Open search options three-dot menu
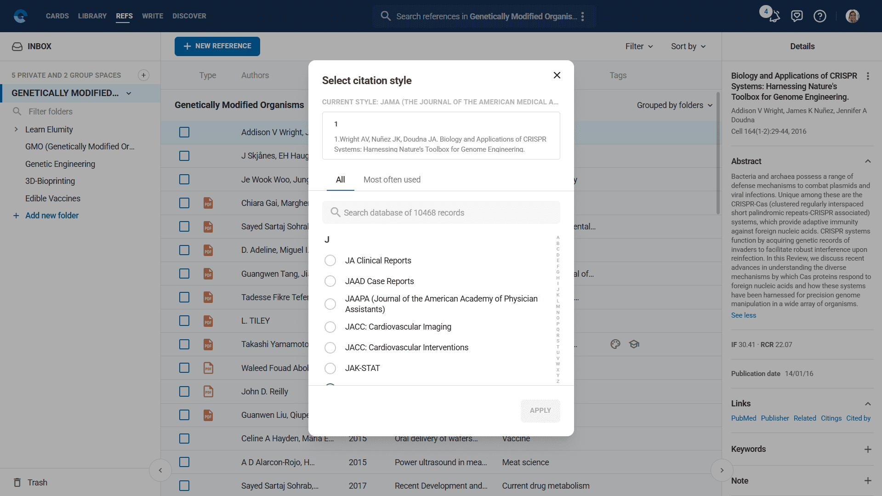882x496 pixels. point(582,17)
